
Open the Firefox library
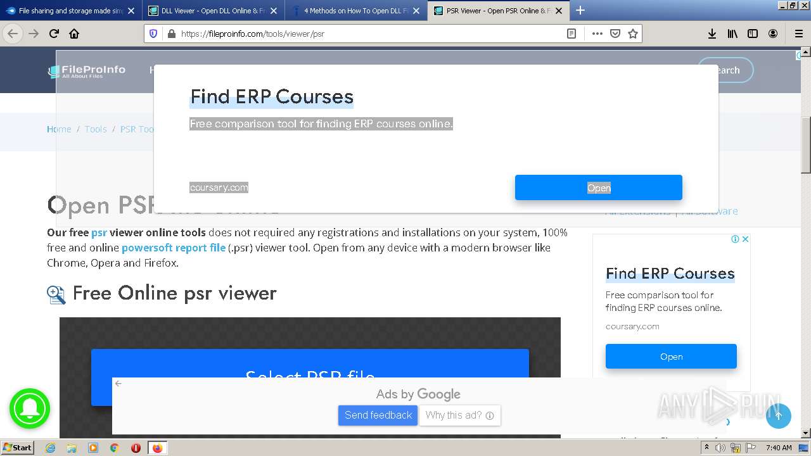pos(732,34)
